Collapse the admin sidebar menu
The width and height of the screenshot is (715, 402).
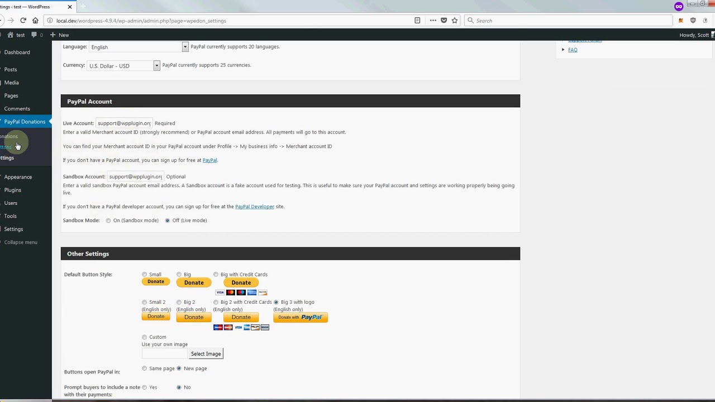click(x=21, y=242)
